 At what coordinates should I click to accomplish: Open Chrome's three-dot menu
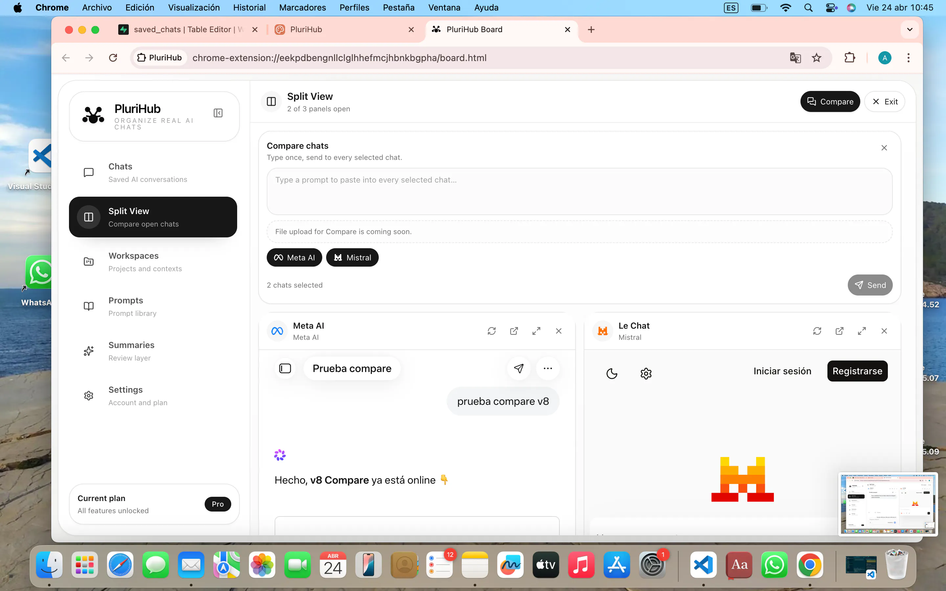909,58
